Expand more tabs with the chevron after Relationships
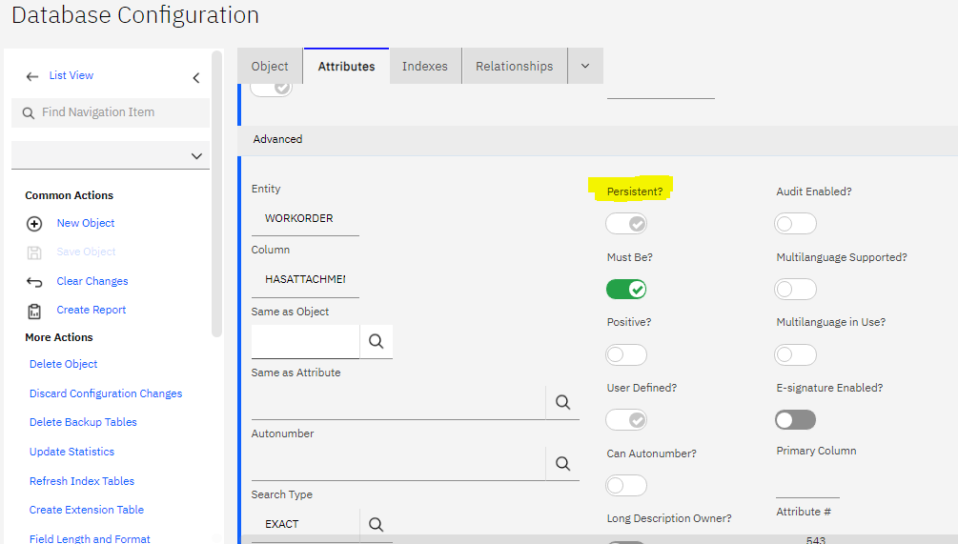The width and height of the screenshot is (958, 544). [585, 66]
